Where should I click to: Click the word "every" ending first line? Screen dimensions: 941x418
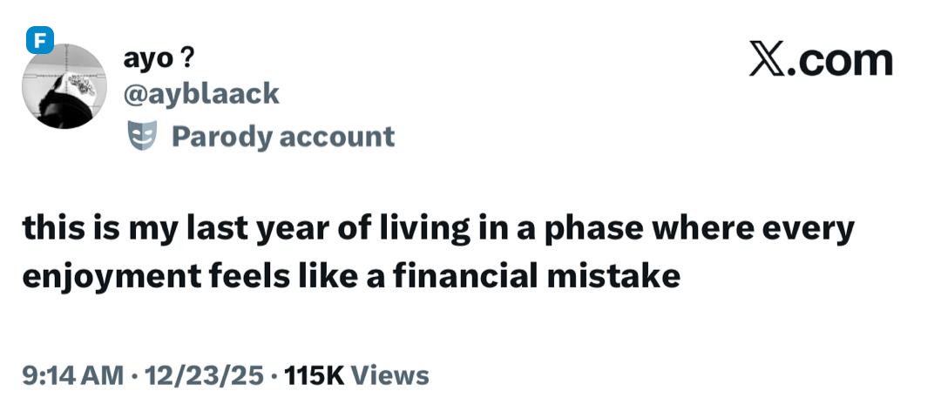click(x=811, y=229)
